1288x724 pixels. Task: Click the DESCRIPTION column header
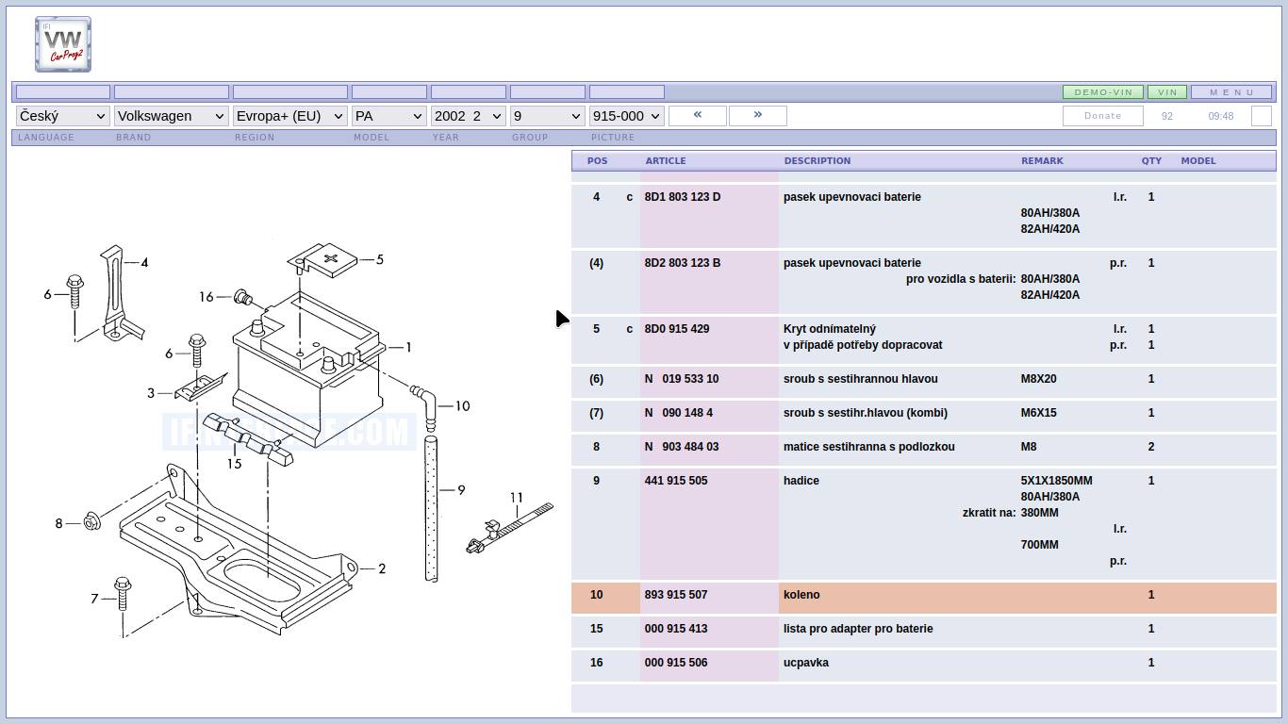(817, 161)
